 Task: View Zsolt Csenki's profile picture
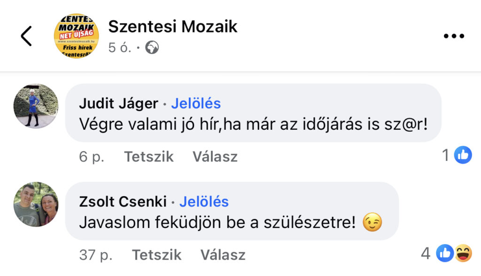36,204
